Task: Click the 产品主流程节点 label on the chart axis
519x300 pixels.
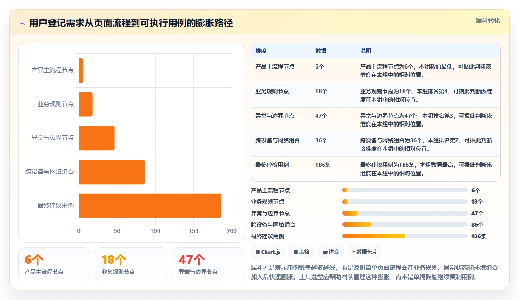Action: (52, 70)
